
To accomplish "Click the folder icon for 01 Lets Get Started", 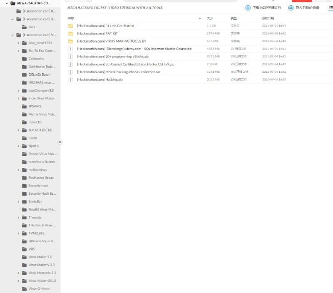I will coord(70,26).
